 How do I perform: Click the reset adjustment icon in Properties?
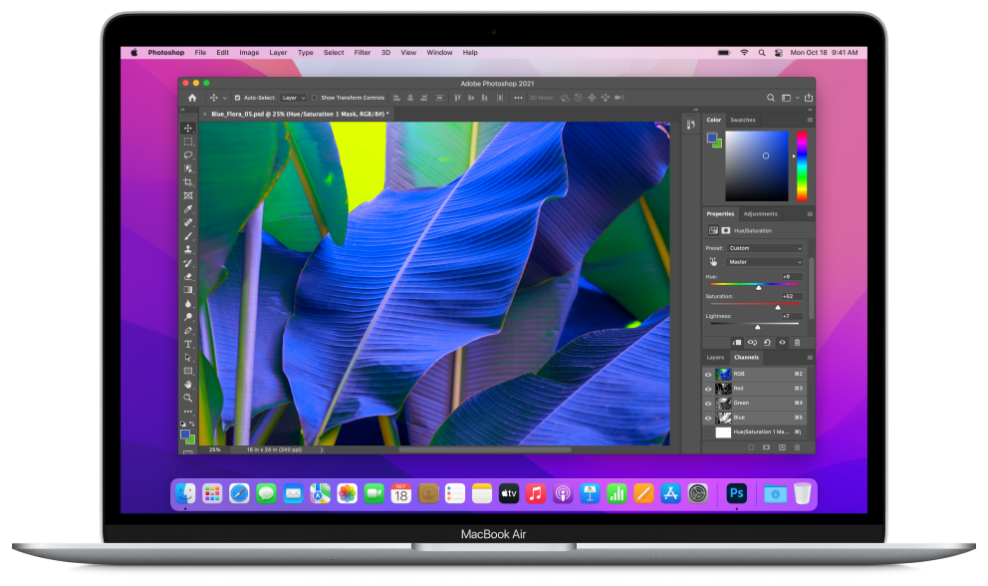coord(767,343)
